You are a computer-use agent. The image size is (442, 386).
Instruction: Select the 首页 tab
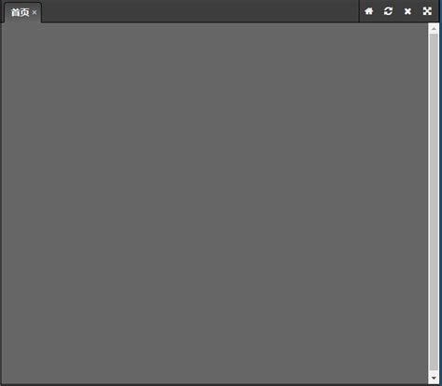click(x=22, y=12)
